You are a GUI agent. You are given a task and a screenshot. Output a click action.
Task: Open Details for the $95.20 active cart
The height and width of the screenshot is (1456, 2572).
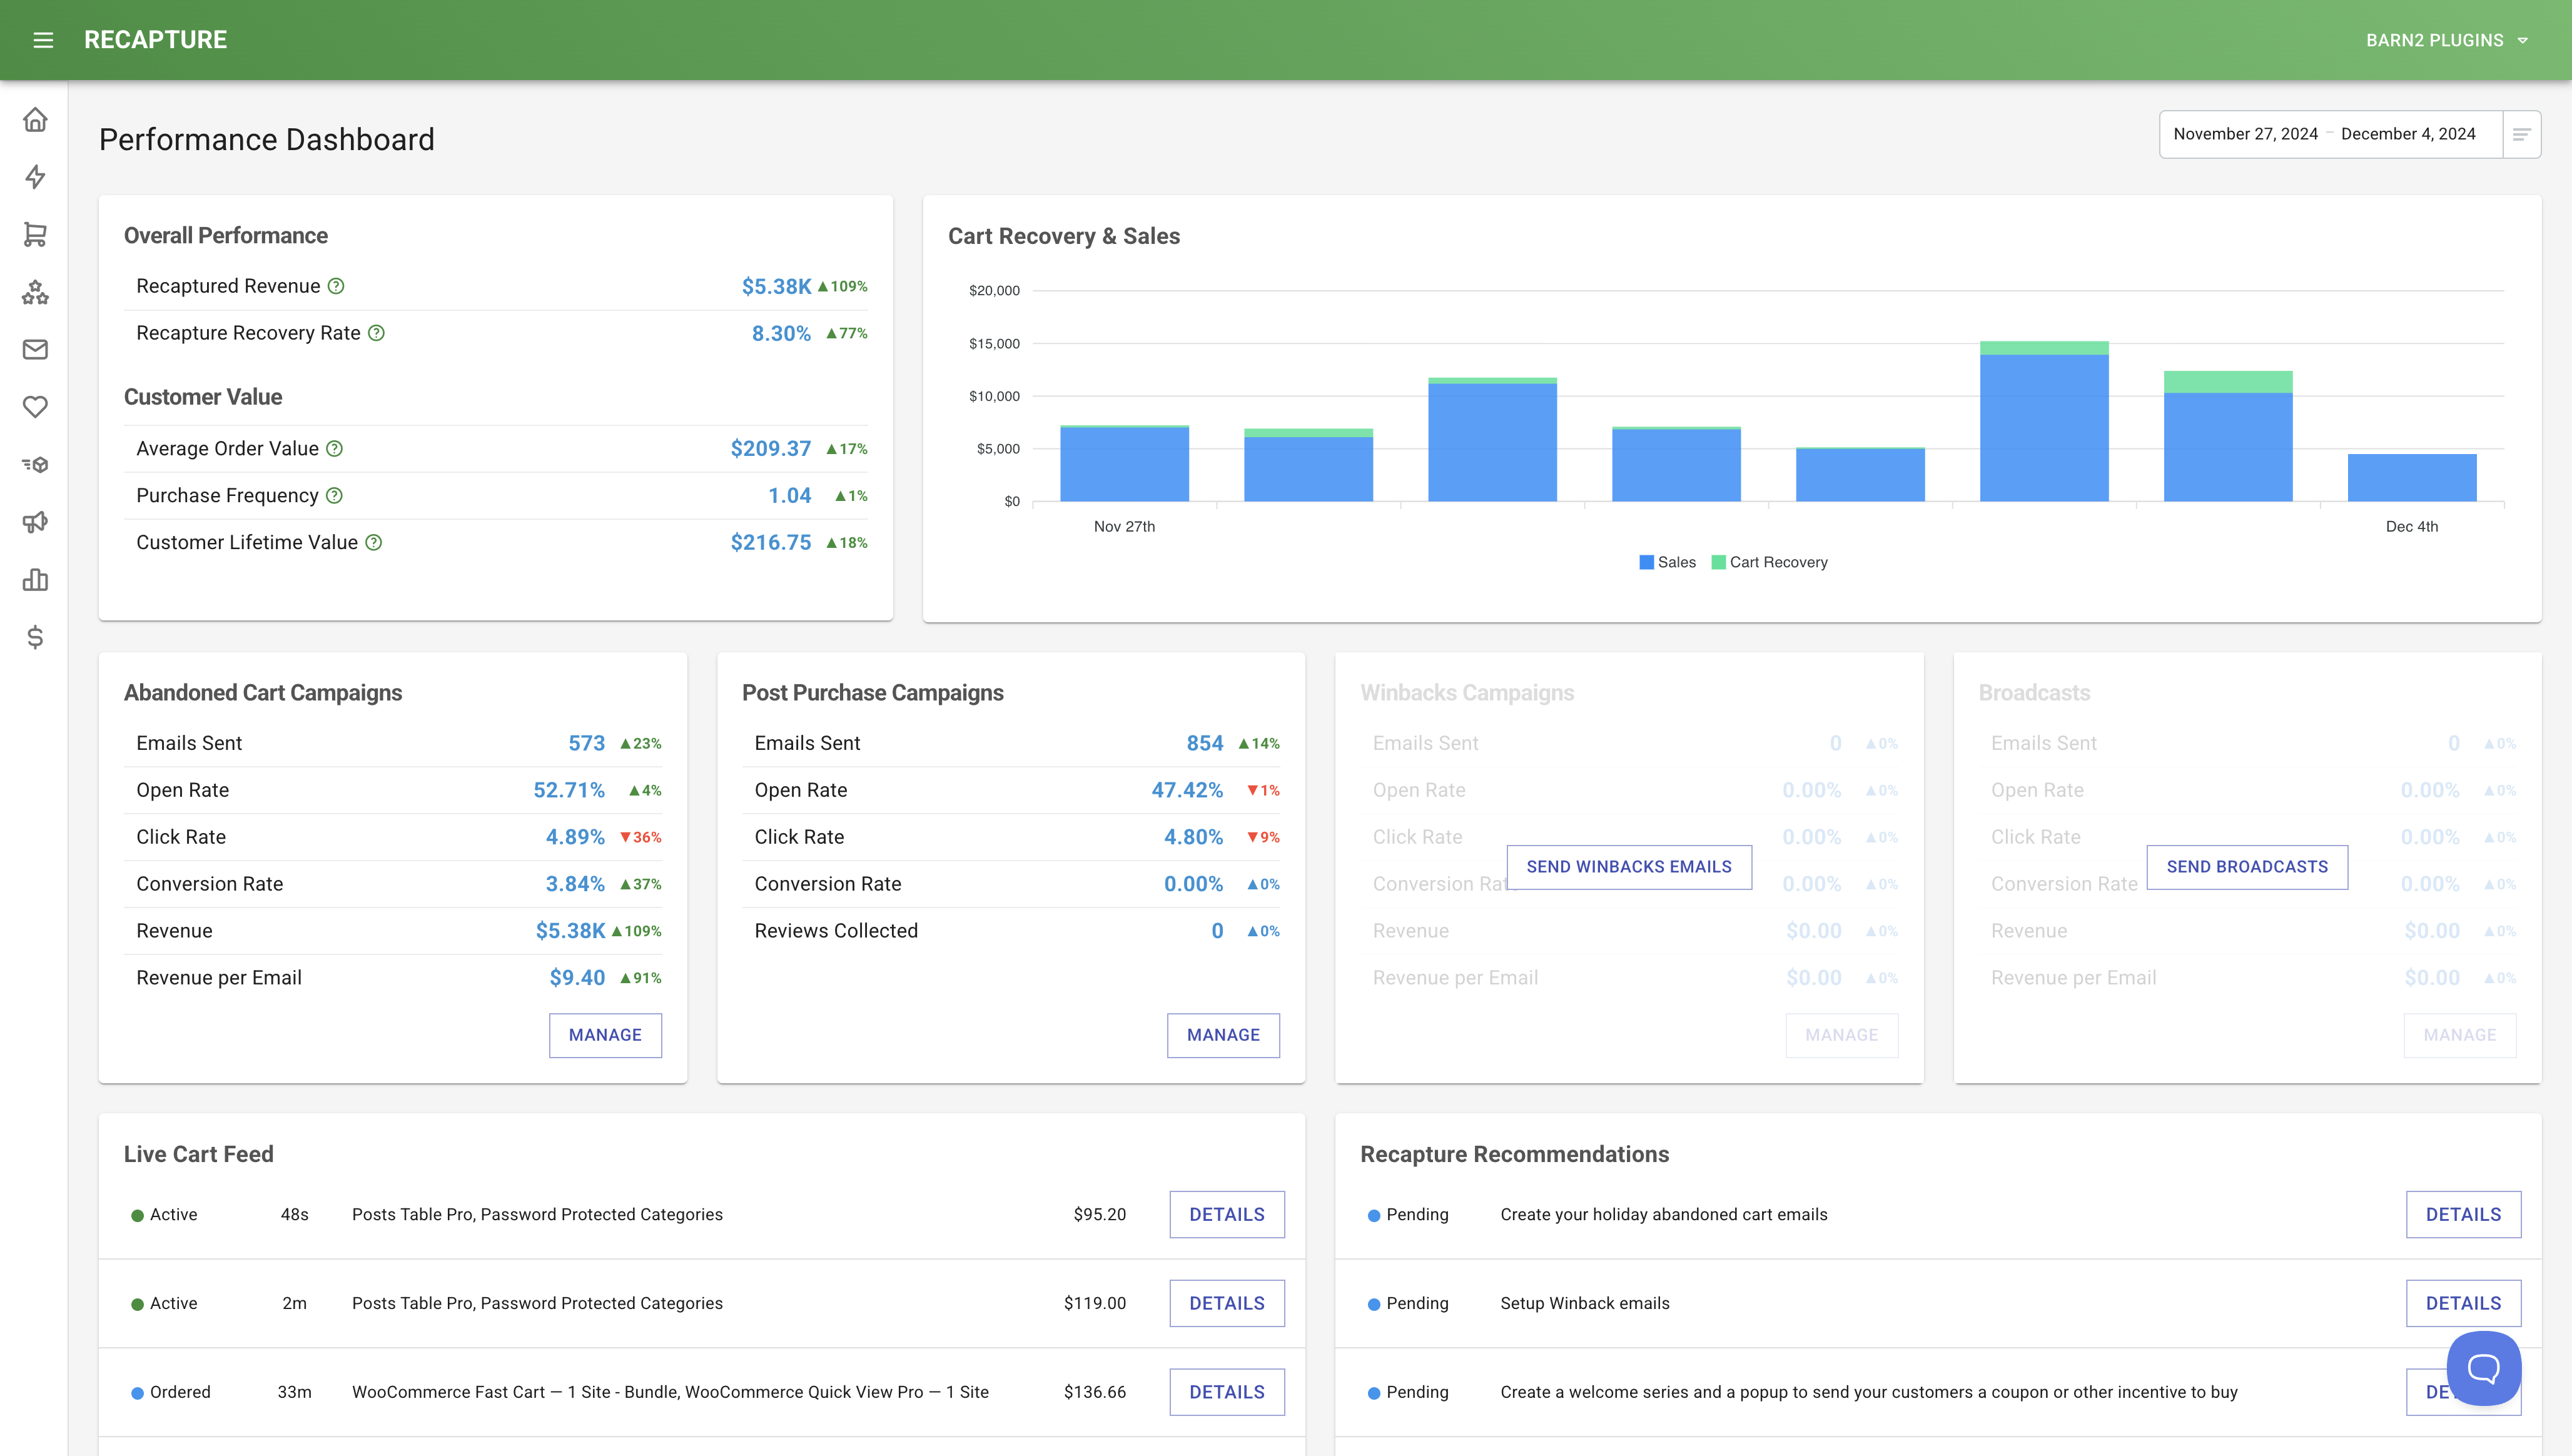coord(1226,1214)
